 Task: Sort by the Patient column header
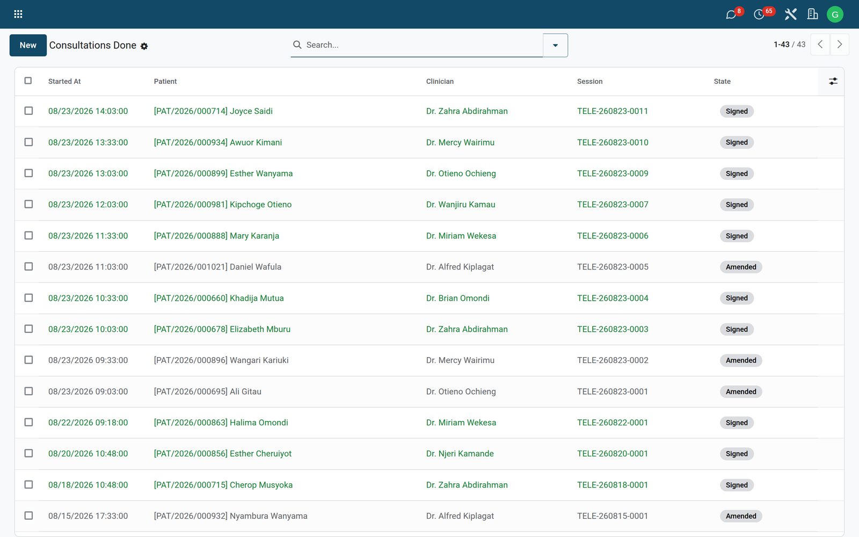click(x=165, y=82)
